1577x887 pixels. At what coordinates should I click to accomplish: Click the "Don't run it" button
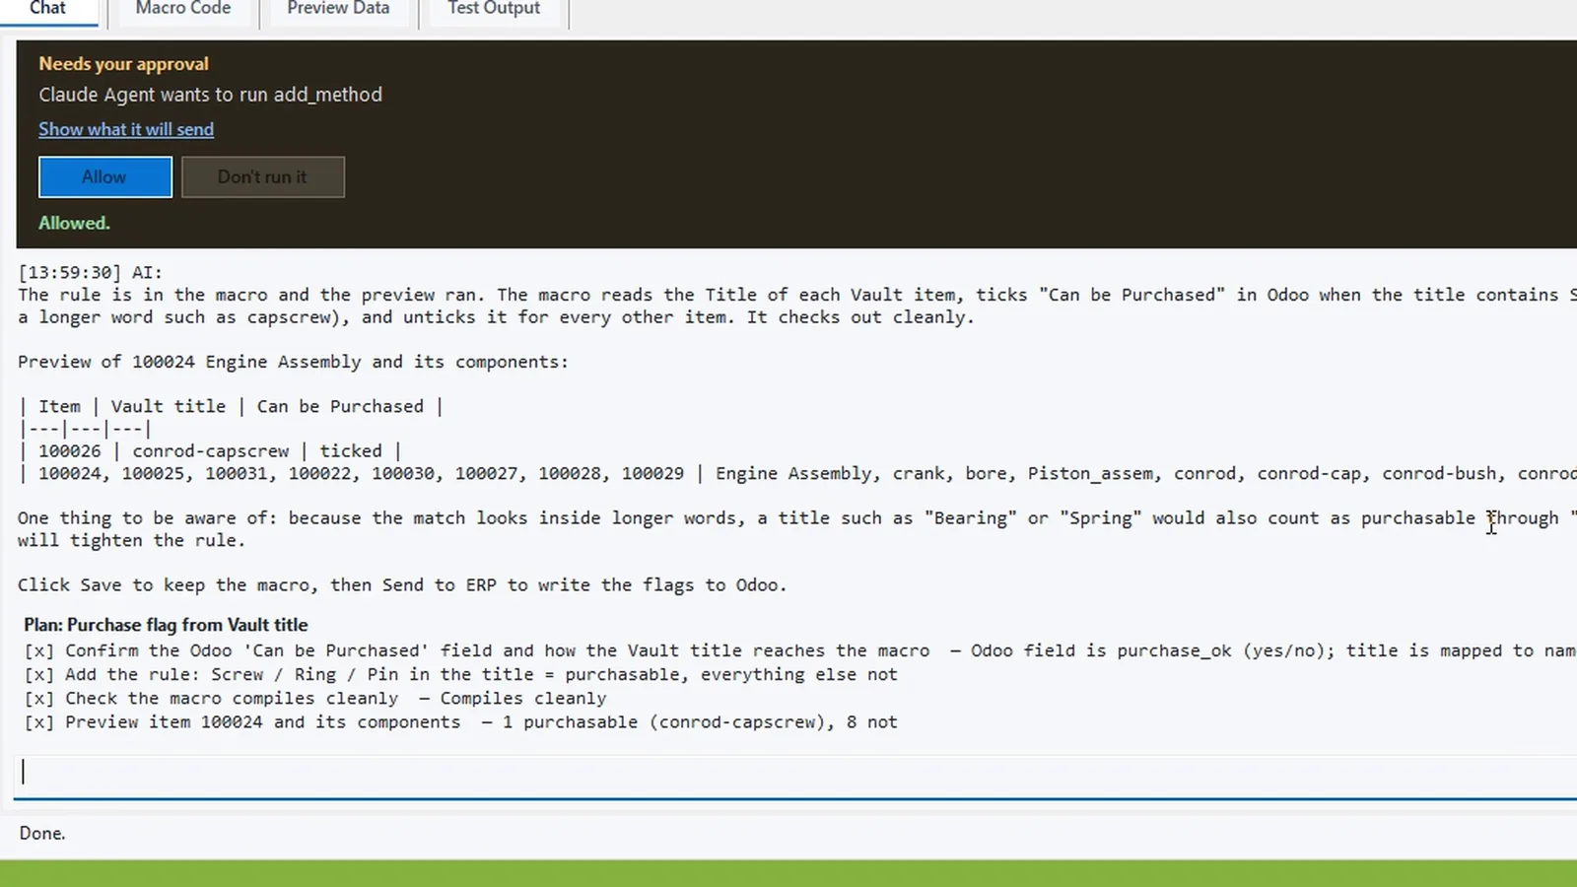263,177
